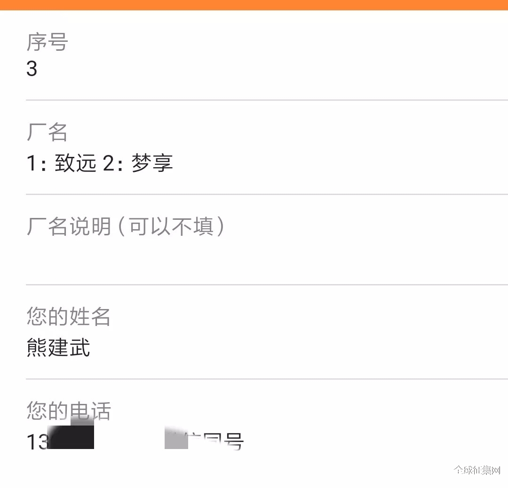Select the 您的电话 field label
Viewport: 508px width, 488px height.
[x=69, y=411]
